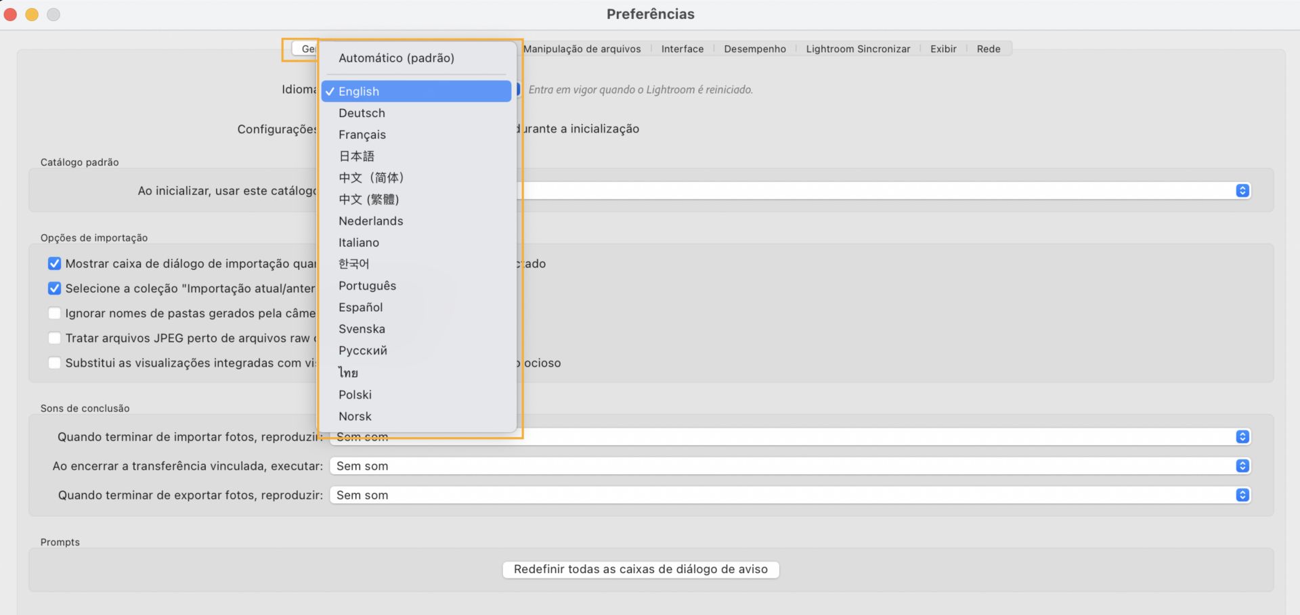Image resolution: width=1300 pixels, height=615 pixels.
Task: Uncheck the Importação atual/anterior collection option
Action: (54, 288)
